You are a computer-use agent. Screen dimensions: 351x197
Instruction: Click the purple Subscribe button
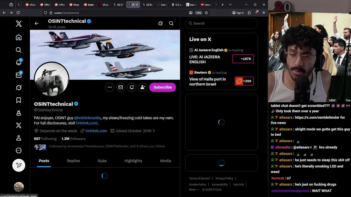[163, 87]
